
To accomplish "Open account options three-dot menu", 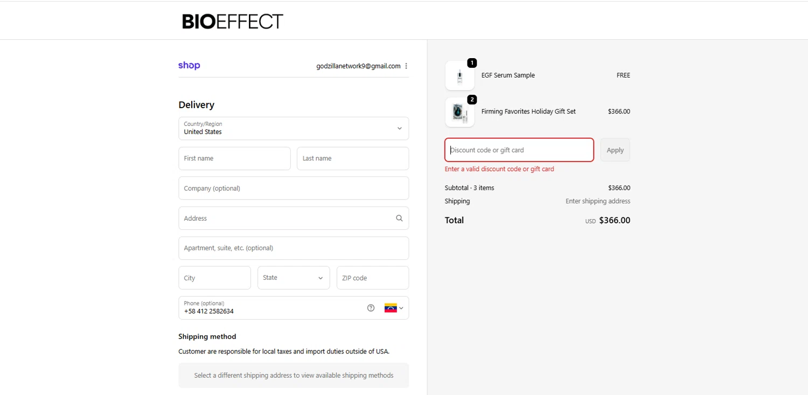I will pyautogui.click(x=406, y=66).
